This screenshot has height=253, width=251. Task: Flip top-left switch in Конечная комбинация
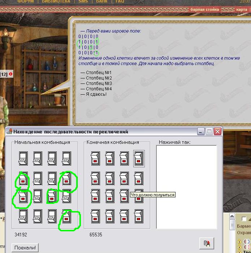(95, 158)
